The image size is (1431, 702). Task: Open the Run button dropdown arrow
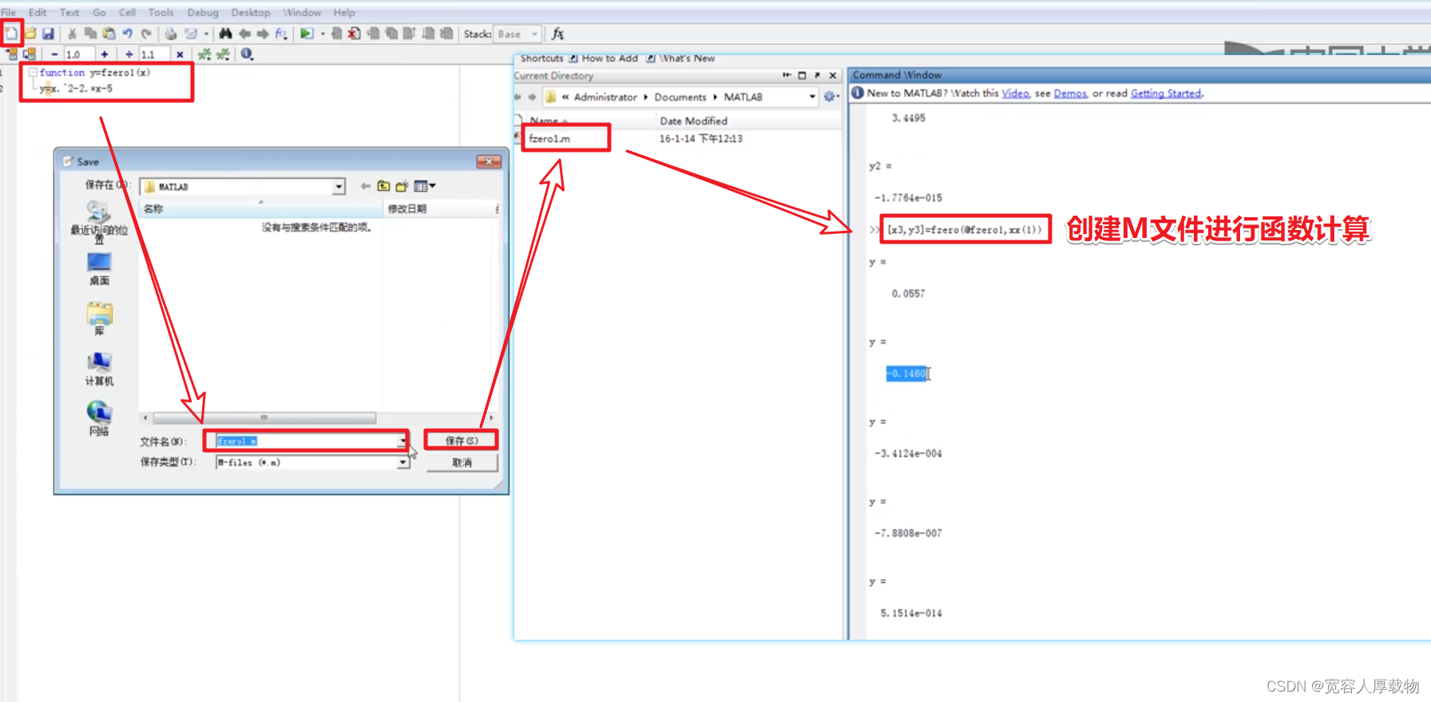click(323, 34)
